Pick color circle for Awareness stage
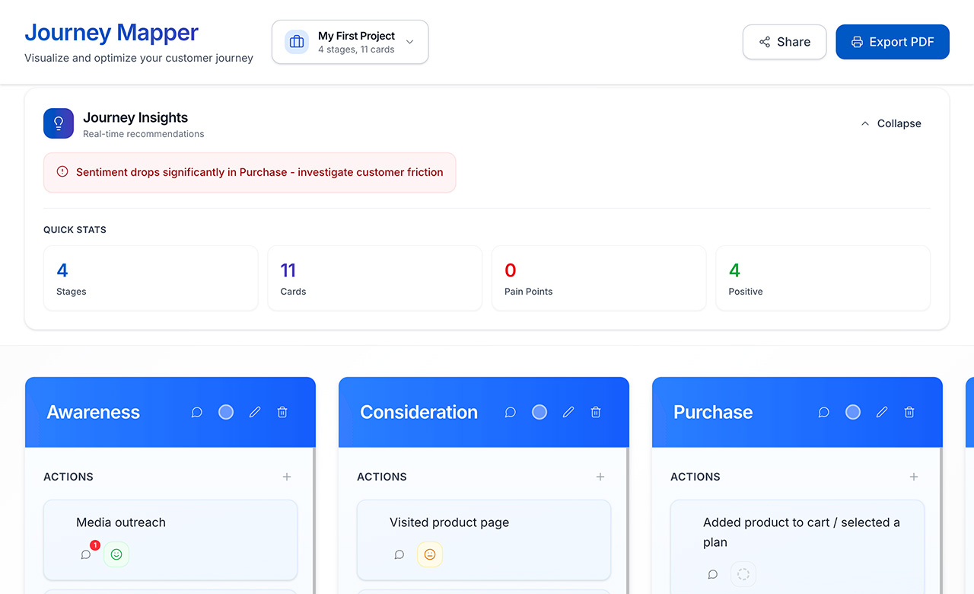 click(x=226, y=412)
